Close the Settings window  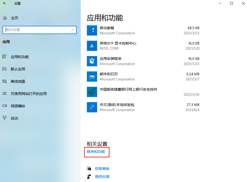pyautogui.click(x=243, y=3)
